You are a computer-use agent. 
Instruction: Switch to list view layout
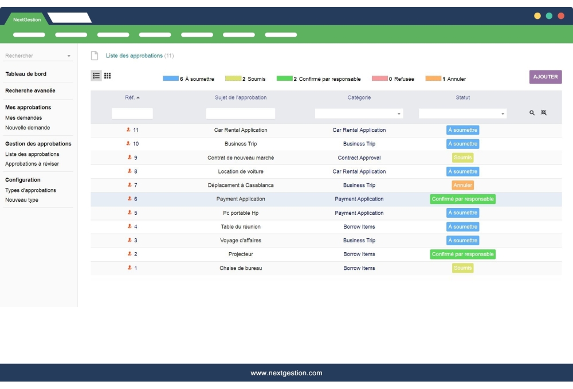click(96, 75)
